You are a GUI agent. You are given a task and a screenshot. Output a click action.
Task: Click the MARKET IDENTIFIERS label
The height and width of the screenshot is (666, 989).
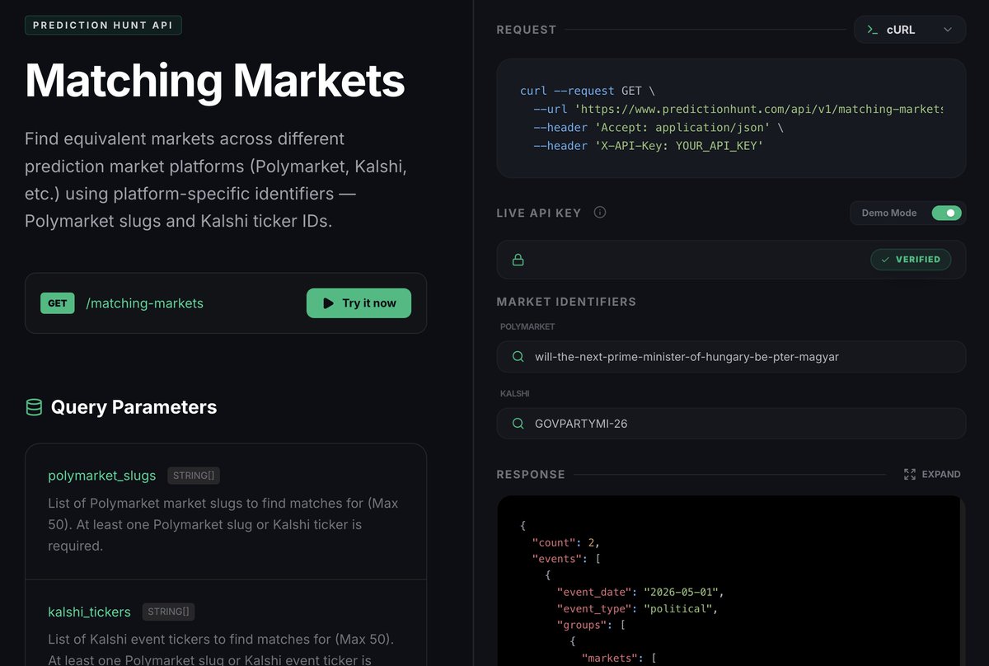pos(566,302)
